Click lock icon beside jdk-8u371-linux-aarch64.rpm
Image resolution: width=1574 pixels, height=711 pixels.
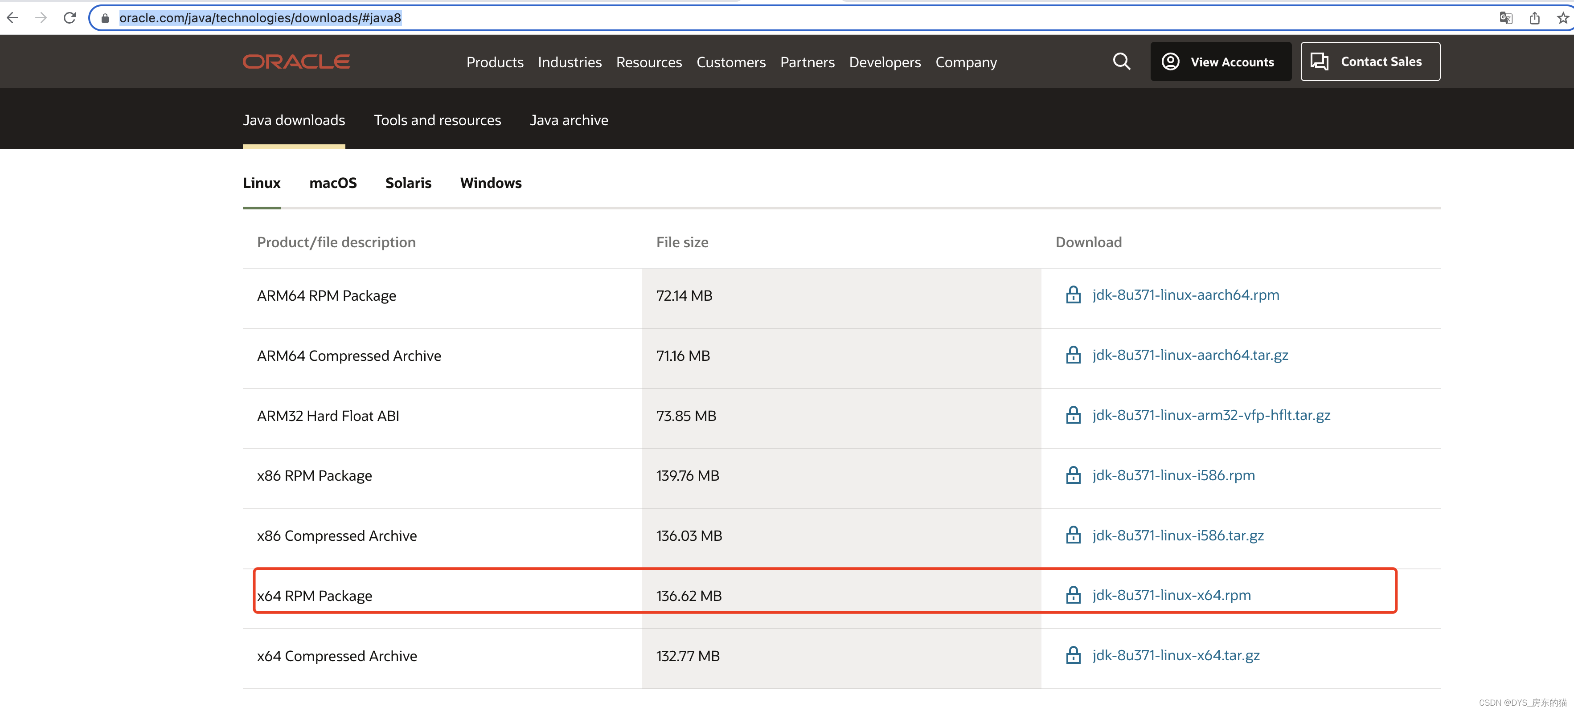click(x=1073, y=295)
